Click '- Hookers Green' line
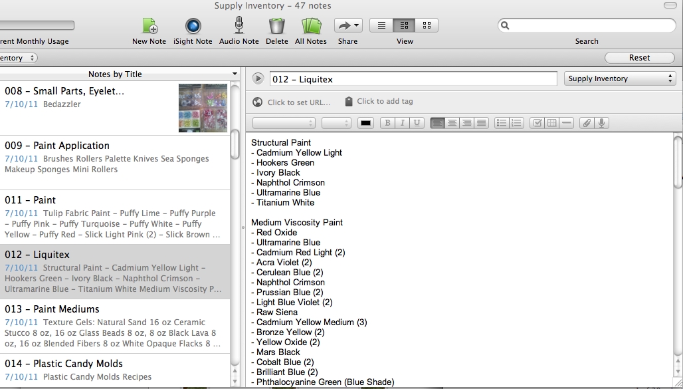Screen dimensions: 683x389 (x=282, y=163)
